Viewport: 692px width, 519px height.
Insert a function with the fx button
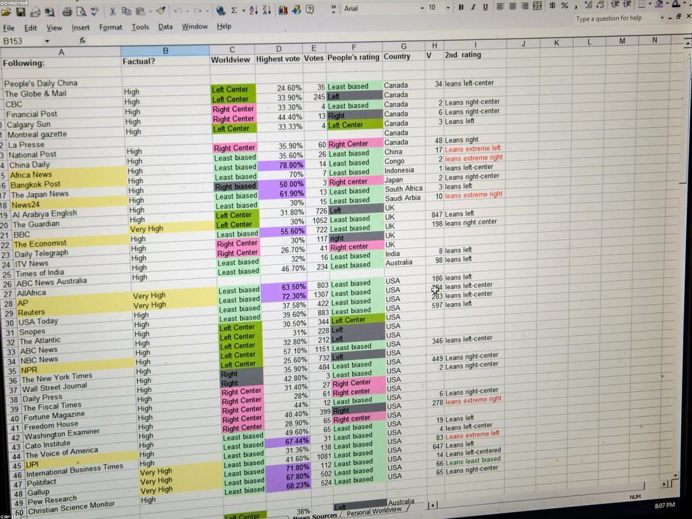[x=82, y=41]
